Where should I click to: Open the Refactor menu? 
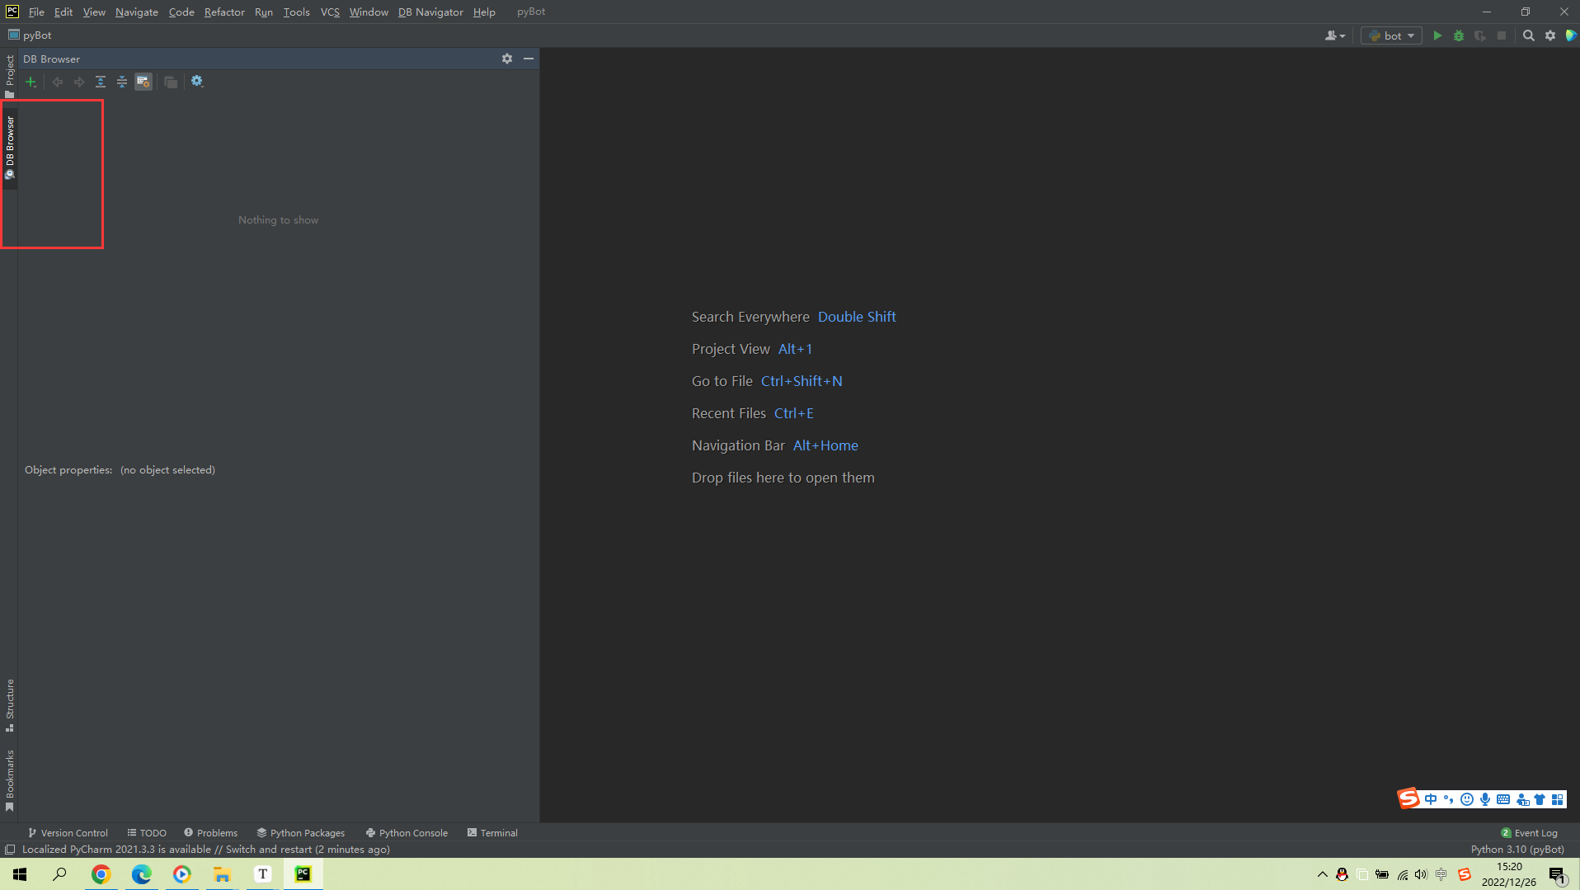point(224,12)
